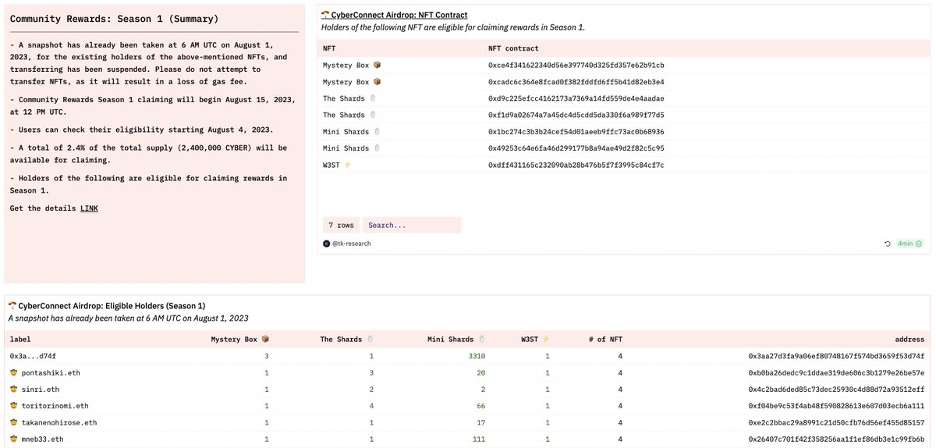The width and height of the screenshot is (936, 448).
Task: Open CyberConnect Airdrop: Eligible Holders (Season 1) title
Action: [112, 305]
